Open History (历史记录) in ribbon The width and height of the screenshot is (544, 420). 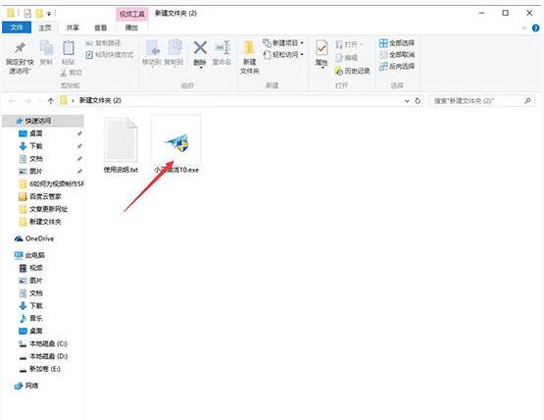353,72
